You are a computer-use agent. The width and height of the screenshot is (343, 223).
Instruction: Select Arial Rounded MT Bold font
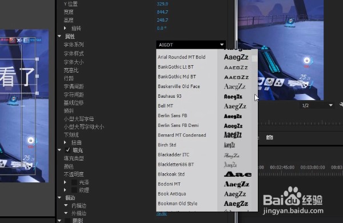tap(181, 57)
